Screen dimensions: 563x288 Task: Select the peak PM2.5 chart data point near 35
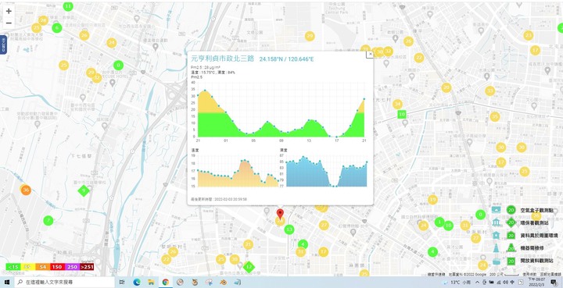tap(205, 91)
